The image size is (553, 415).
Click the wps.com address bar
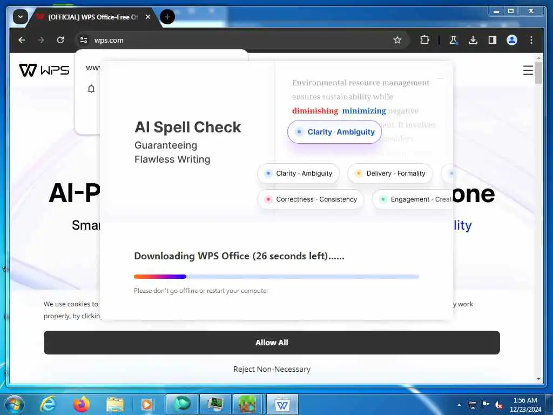241,40
